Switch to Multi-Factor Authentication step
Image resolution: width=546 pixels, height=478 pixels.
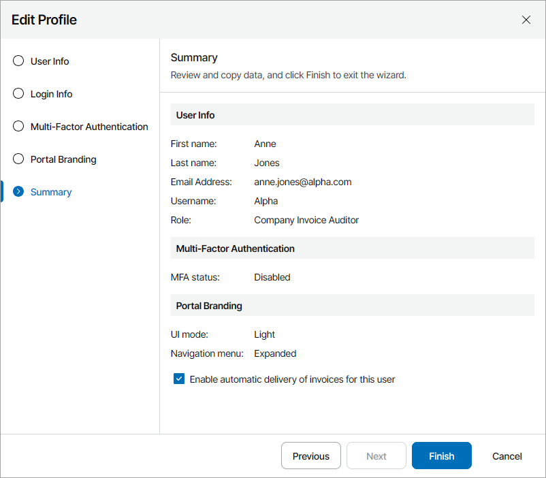click(x=89, y=127)
